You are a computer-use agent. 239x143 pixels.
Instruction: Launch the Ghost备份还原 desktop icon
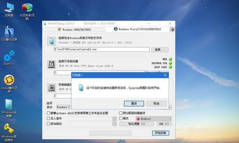9,83
